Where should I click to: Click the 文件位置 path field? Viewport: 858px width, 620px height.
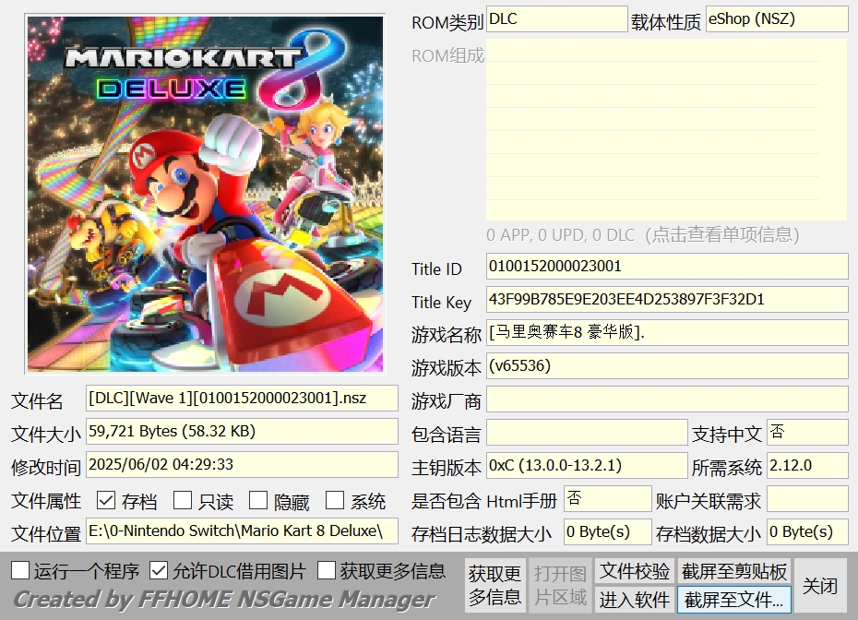(242, 531)
